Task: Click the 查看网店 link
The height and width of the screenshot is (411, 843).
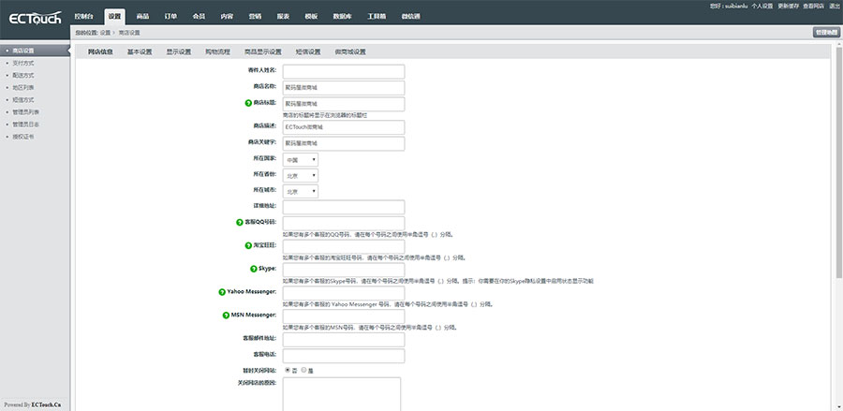Action: click(813, 6)
